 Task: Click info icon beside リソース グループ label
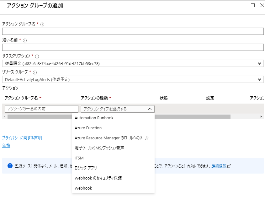35,73
